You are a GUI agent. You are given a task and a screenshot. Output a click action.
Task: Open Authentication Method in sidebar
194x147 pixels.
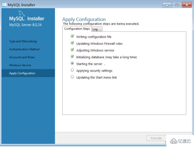point(24,49)
